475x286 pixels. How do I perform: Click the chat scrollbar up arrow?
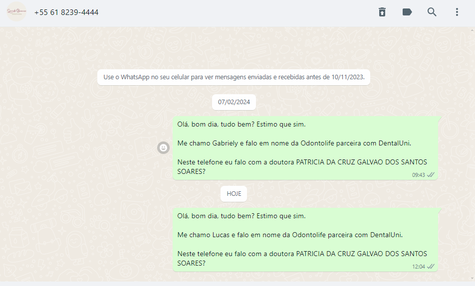tap(473, 30)
